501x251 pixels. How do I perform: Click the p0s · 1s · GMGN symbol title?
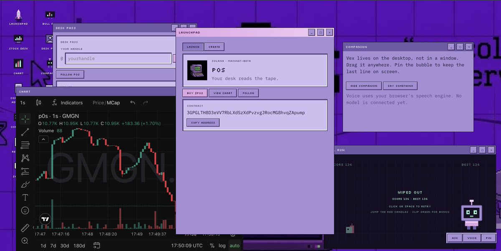[x=59, y=116]
